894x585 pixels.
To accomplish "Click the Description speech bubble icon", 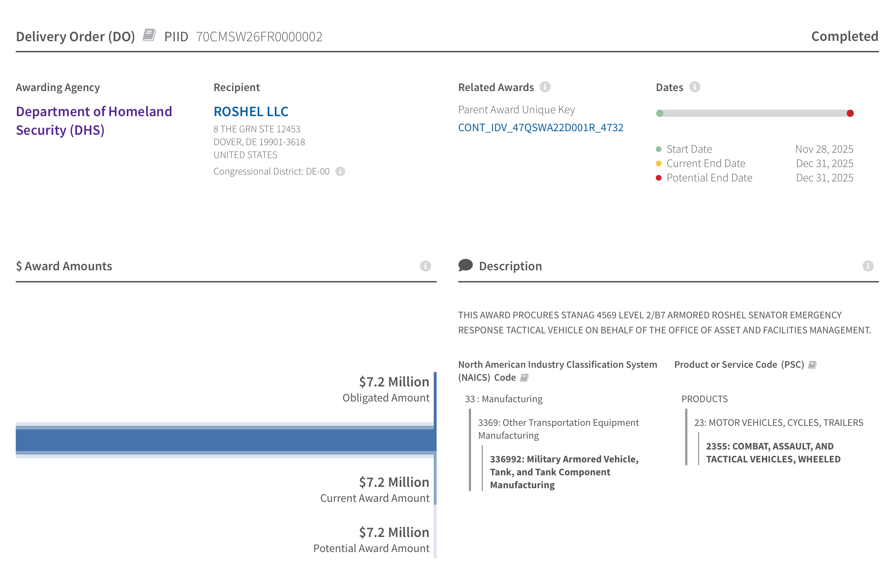I will coord(465,265).
